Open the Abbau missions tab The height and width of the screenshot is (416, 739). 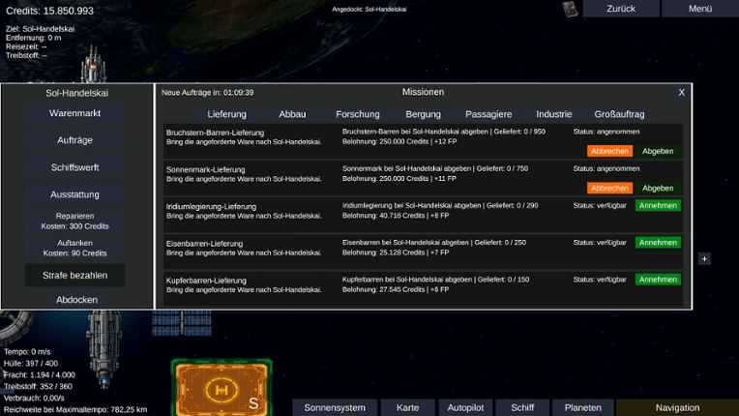tap(292, 114)
